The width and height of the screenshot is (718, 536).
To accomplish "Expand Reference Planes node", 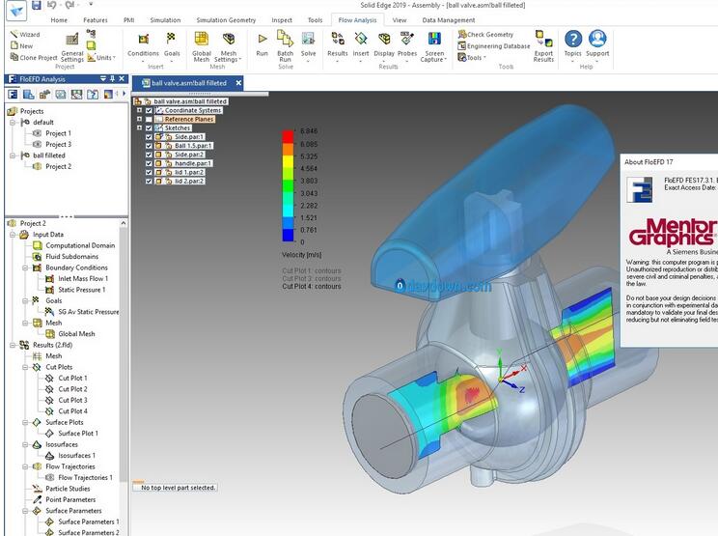I will tap(140, 119).
